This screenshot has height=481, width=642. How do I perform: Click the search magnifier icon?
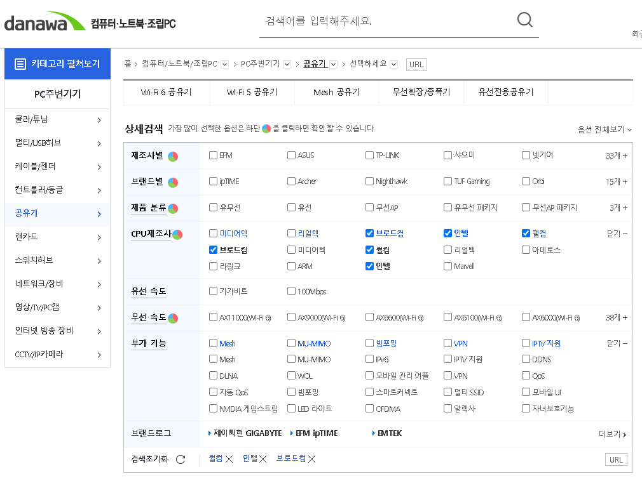tap(524, 20)
